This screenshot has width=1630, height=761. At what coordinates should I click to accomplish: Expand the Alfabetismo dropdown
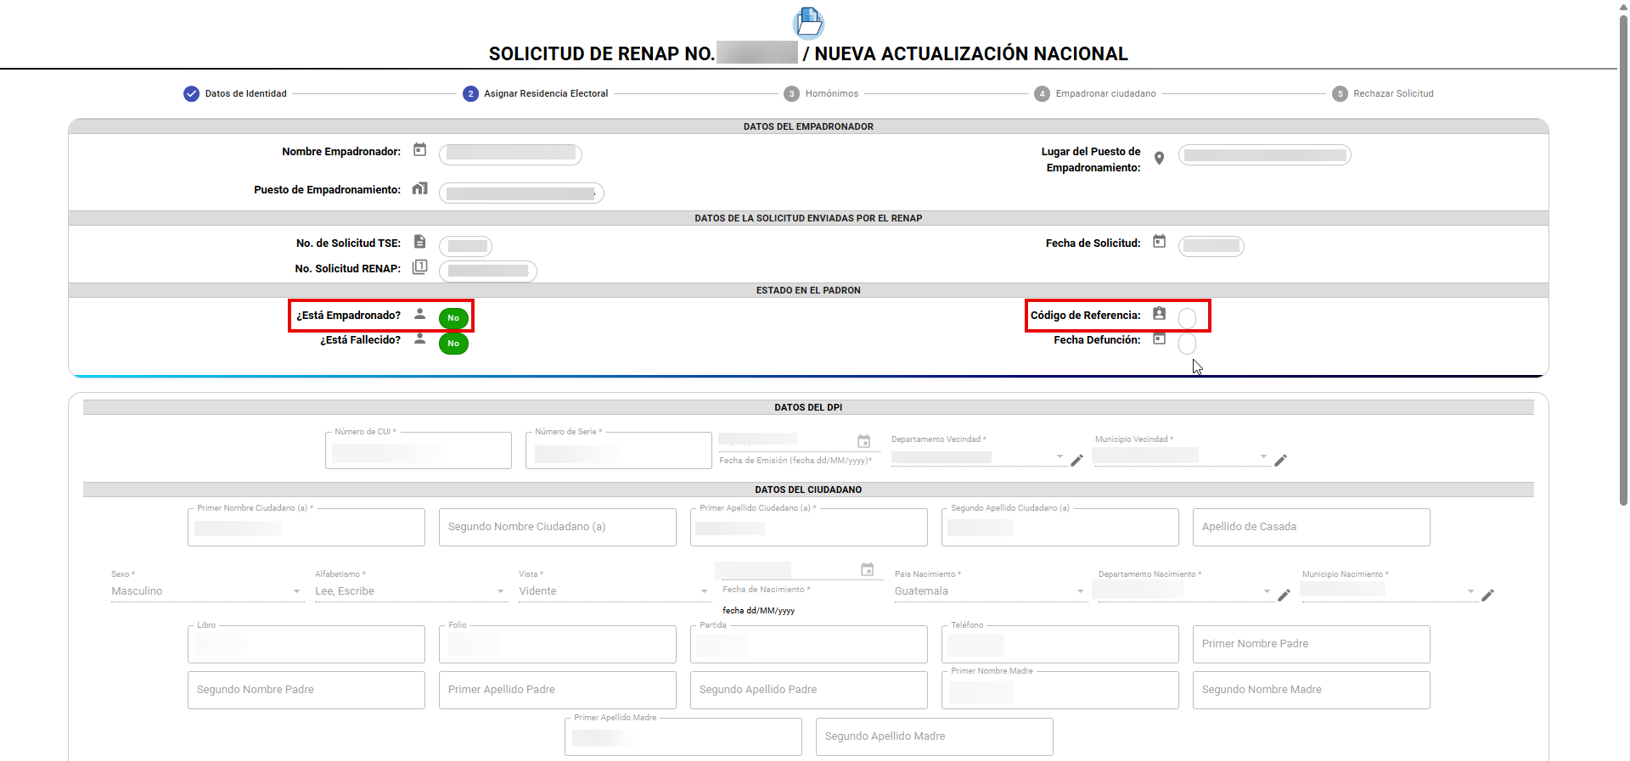point(410,591)
